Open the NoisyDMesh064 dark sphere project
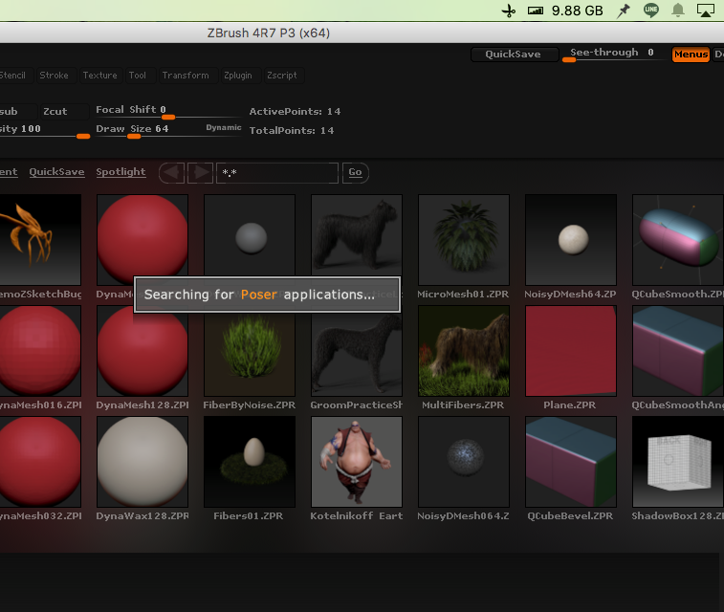The height and width of the screenshot is (612, 724). (x=464, y=462)
